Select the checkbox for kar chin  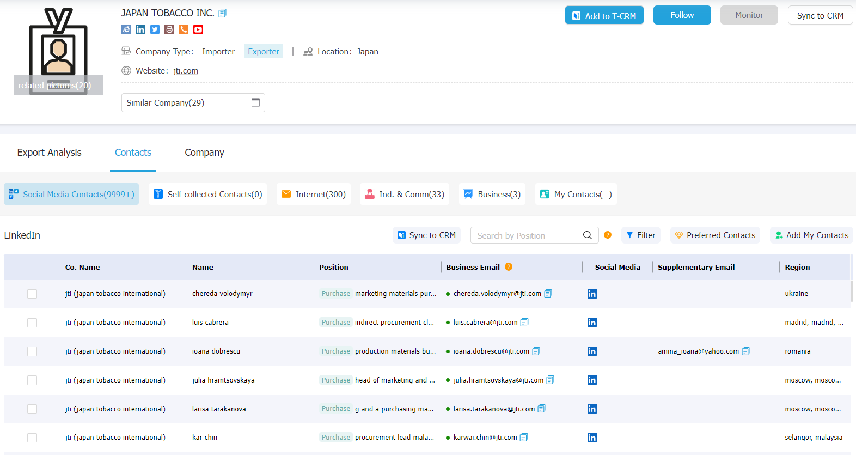(x=32, y=438)
